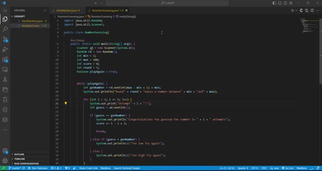Open the Manage settings gear
This screenshot has width=322, height=171.
(5, 161)
